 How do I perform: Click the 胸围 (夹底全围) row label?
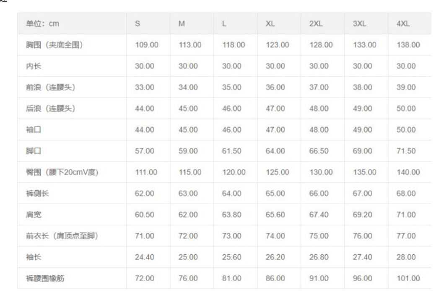pos(54,45)
